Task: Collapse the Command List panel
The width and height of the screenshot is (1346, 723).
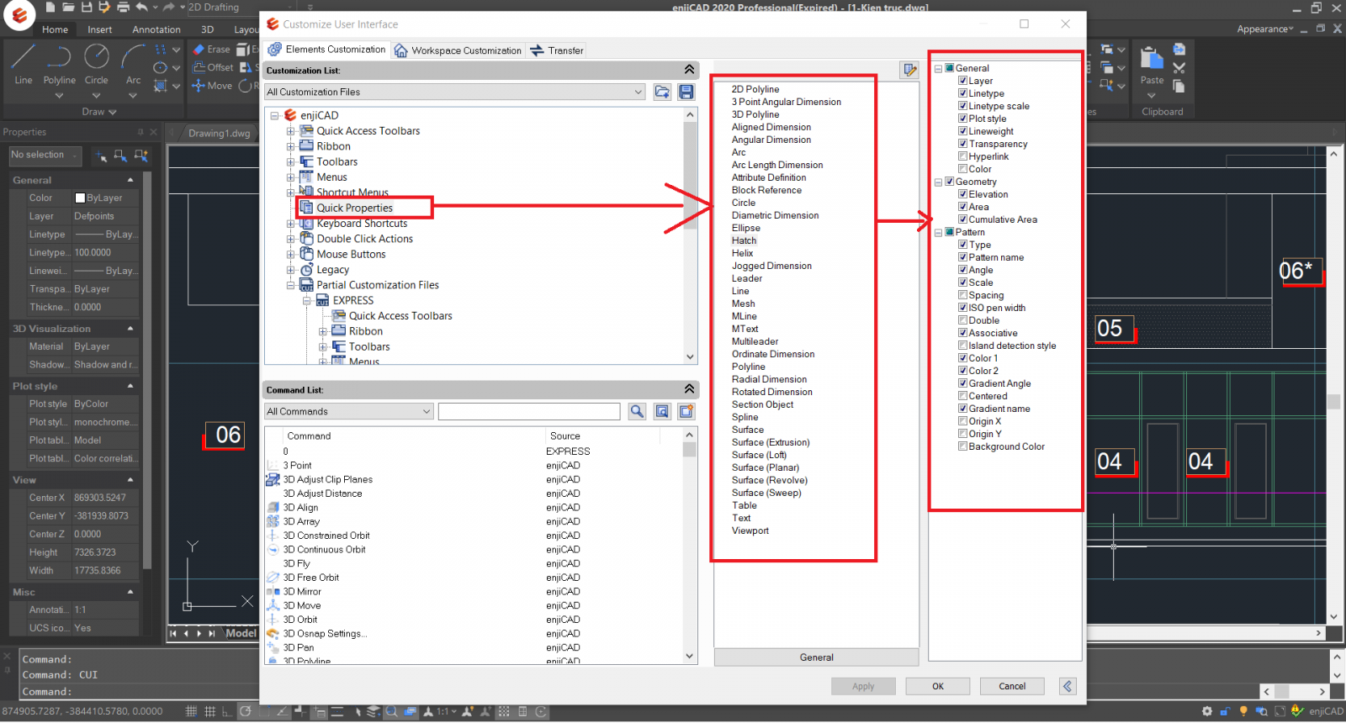Action: (689, 389)
